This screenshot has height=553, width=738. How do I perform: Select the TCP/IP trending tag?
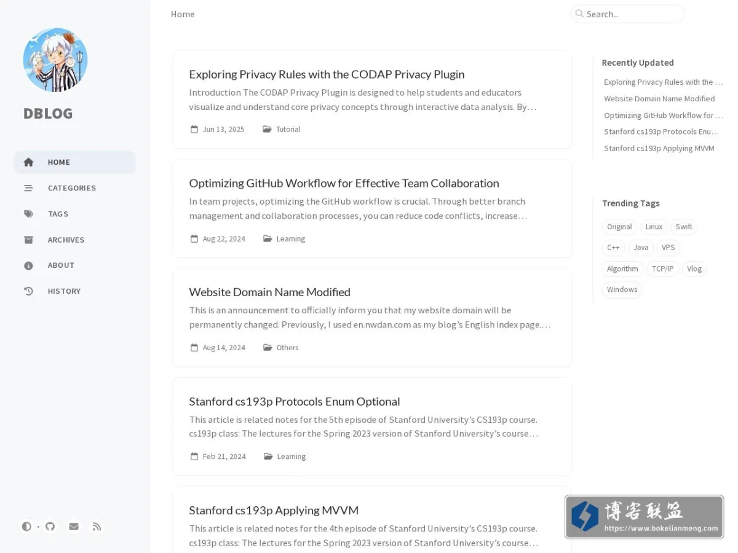(x=662, y=269)
